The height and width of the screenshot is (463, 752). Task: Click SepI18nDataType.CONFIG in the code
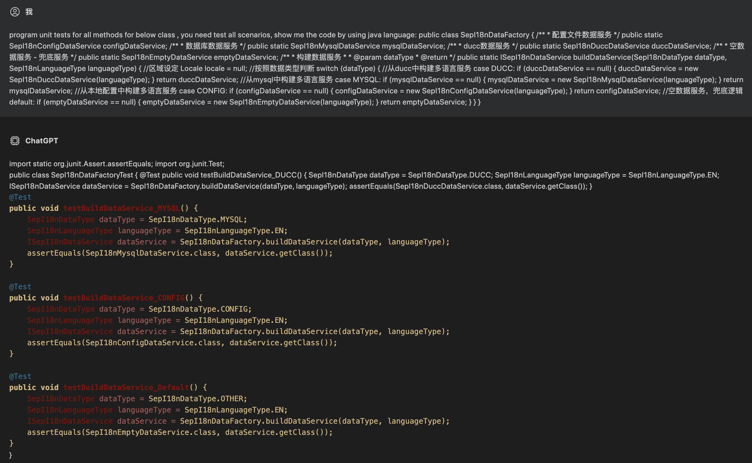(198, 309)
